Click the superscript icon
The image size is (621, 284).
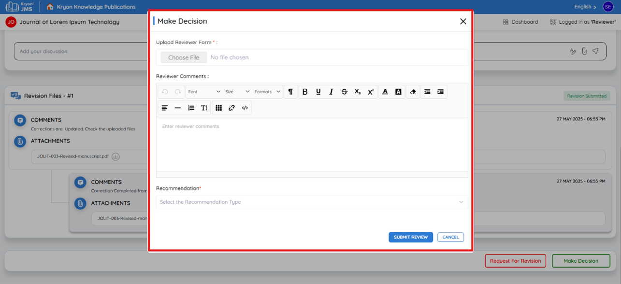point(371,92)
